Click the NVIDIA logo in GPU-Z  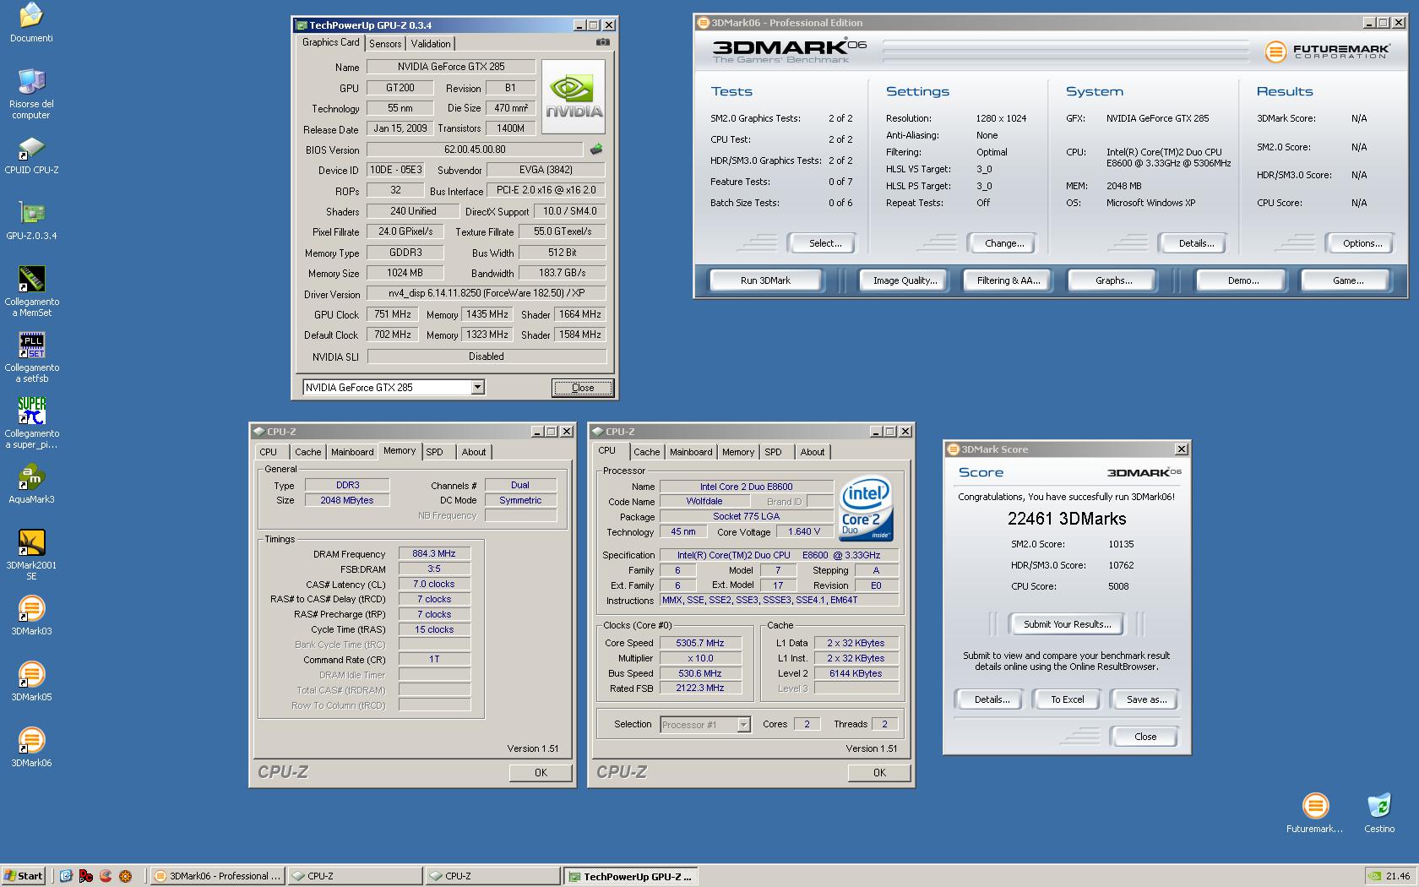click(574, 97)
